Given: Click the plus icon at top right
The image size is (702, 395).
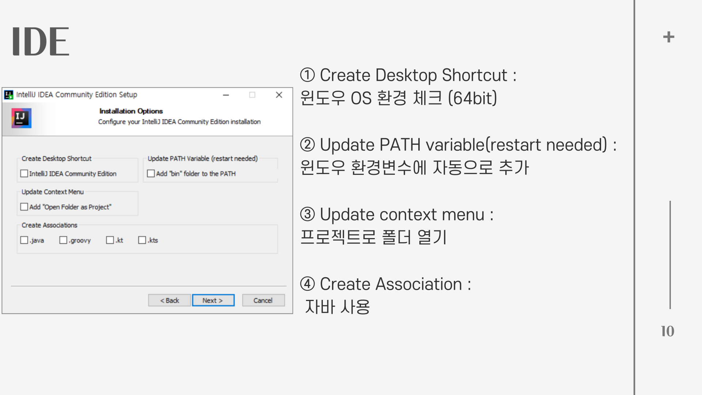Looking at the screenshot, I should [x=668, y=37].
